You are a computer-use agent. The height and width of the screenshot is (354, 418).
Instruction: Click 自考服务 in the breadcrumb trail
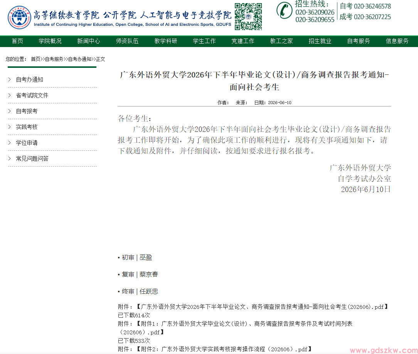[54, 59]
